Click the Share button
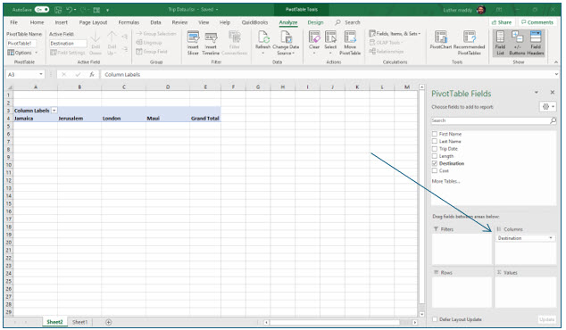This screenshot has height=330, width=566. click(x=502, y=22)
